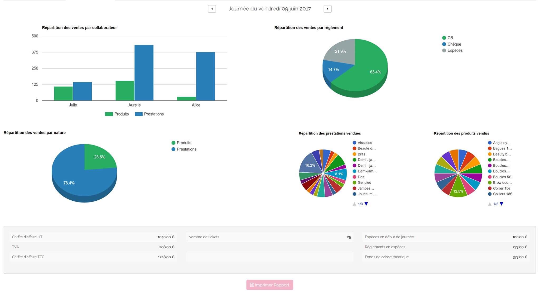Click the Prestations legend in bar chart
This screenshot has width=540, height=295.
(153, 114)
